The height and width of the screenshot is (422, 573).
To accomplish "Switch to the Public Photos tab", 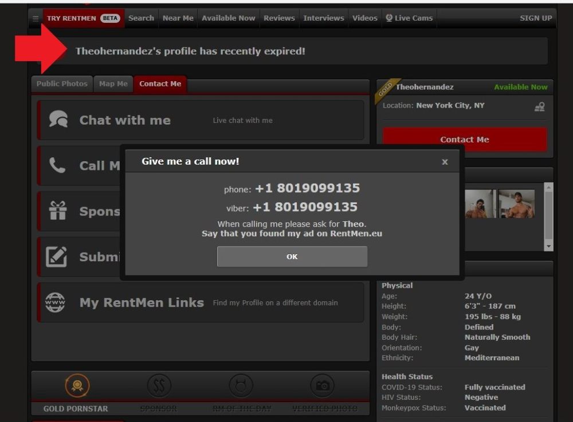I will click(x=62, y=84).
